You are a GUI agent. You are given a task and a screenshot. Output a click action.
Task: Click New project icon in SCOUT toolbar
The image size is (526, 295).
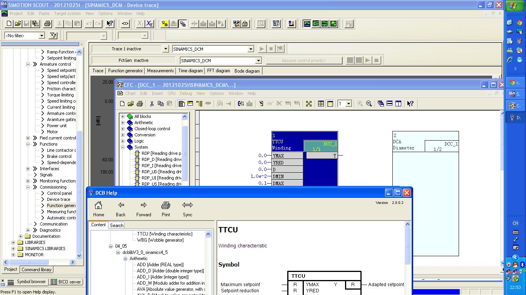(9, 24)
